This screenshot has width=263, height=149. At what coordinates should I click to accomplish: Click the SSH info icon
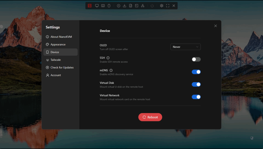(108, 58)
